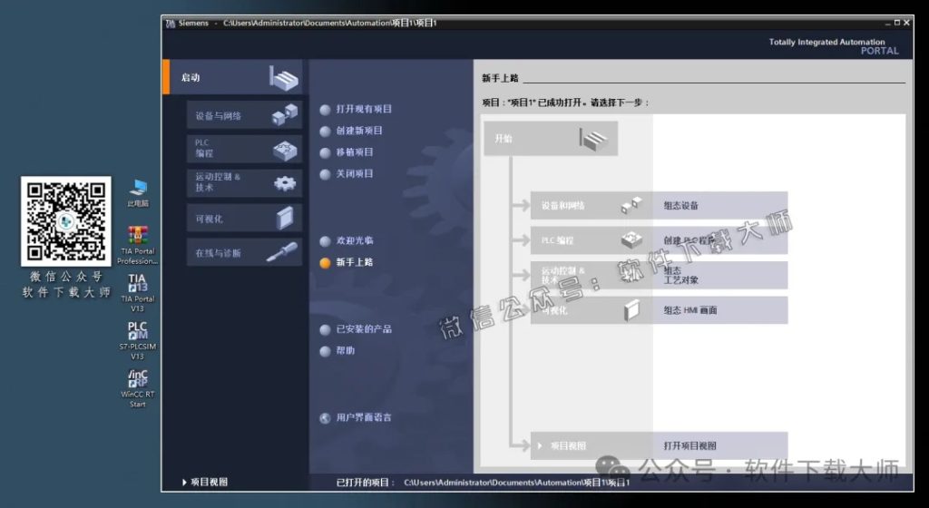Choose 创建新项目 option

[x=351, y=131]
